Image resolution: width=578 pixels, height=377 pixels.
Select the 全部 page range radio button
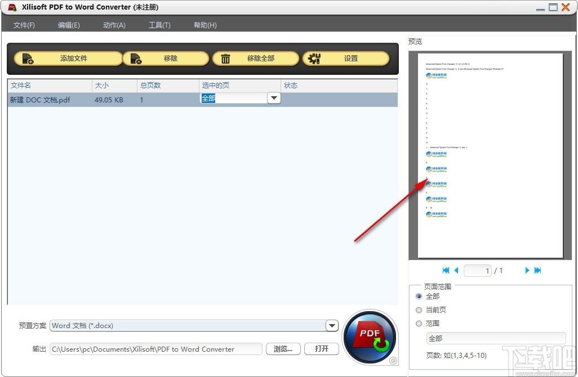(419, 297)
